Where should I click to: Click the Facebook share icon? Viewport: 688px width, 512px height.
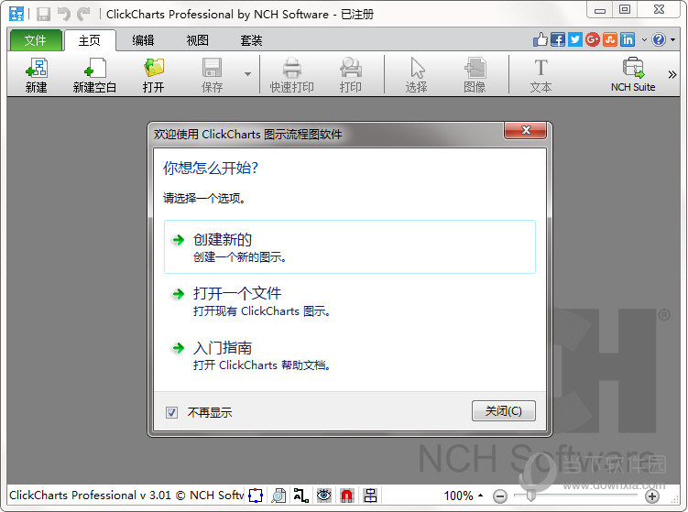pos(558,39)
